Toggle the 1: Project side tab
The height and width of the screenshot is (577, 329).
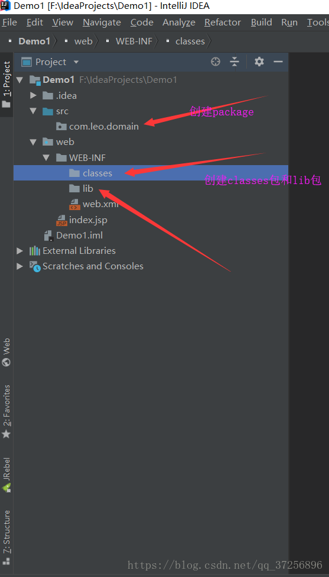coord(6,85)
